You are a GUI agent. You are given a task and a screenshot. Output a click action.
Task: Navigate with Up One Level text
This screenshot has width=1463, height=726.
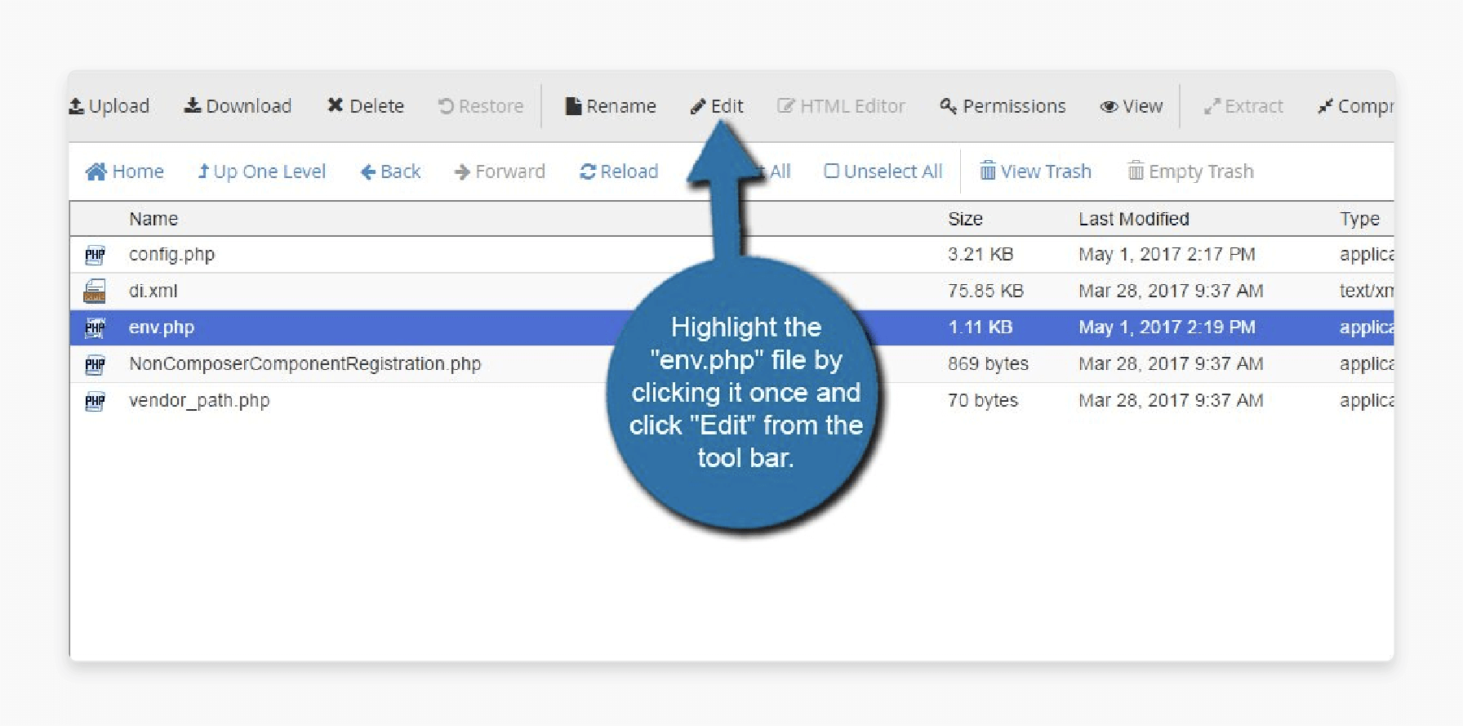pyautogui.click(x=269, y=171)
